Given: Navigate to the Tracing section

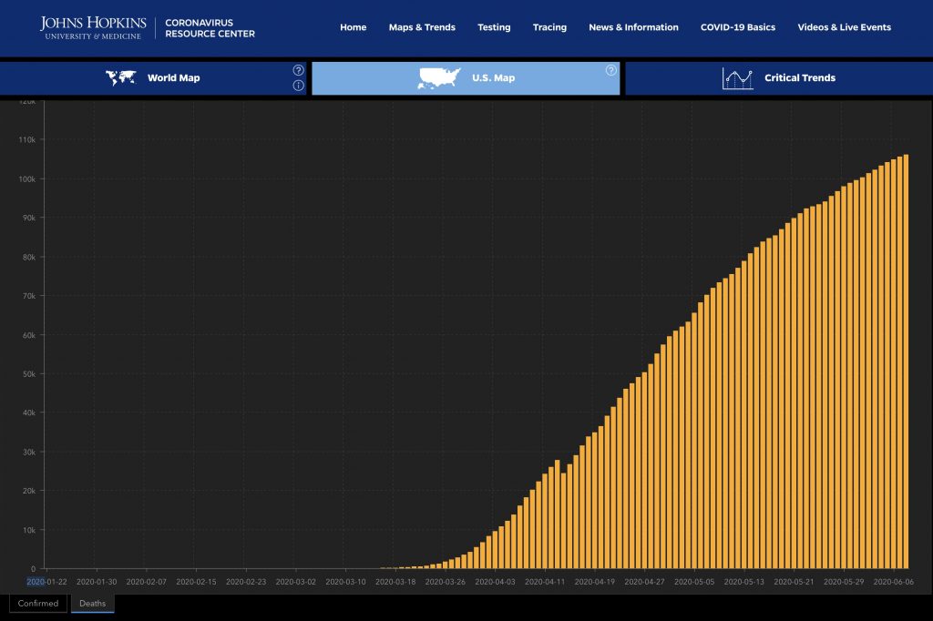Looking at the screenshot, I should point(549,27).
